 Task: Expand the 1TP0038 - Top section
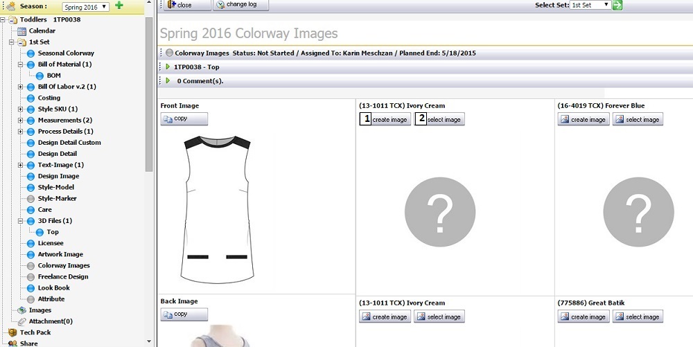[168, 66]
